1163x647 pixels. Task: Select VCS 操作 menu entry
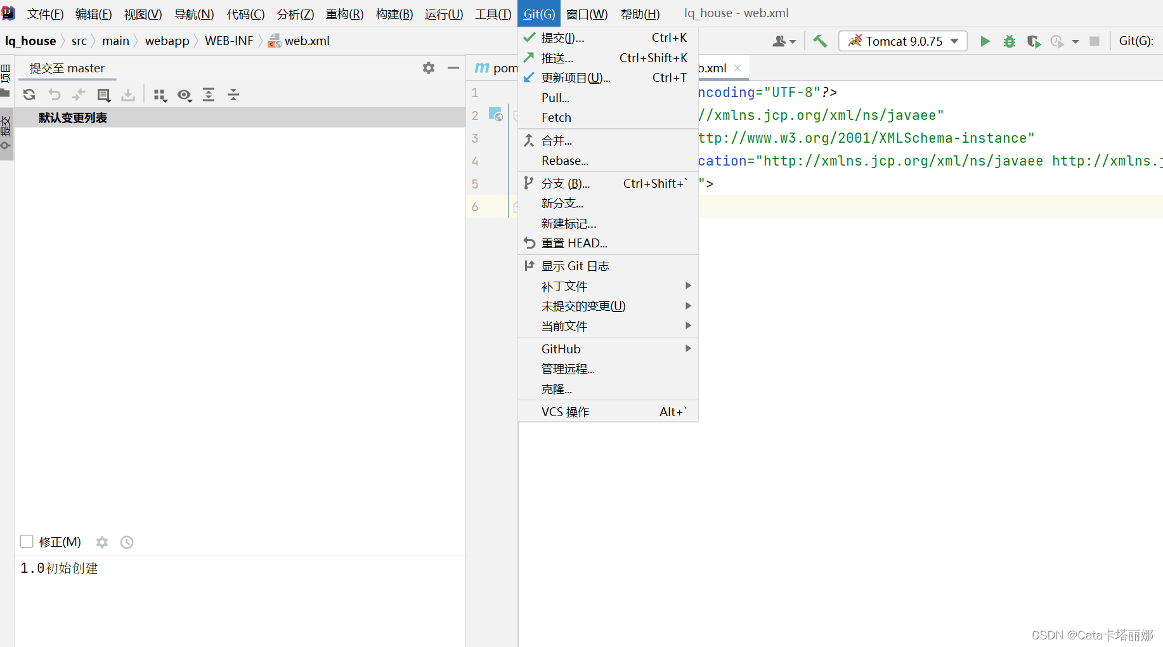pos(608,412)
